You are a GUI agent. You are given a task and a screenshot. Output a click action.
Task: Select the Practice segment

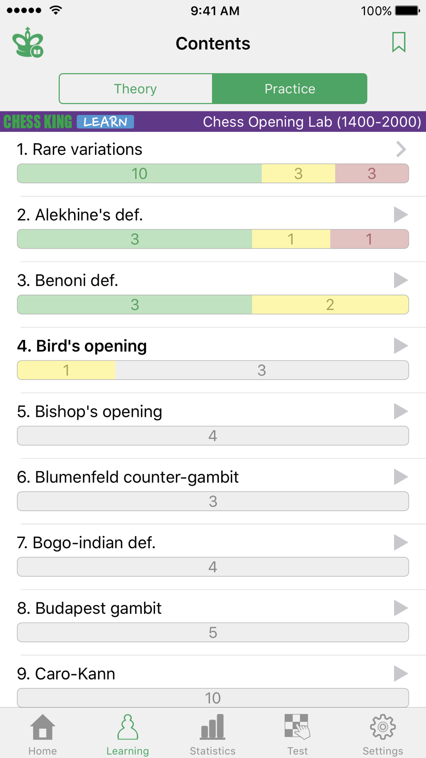click(290, 89)
